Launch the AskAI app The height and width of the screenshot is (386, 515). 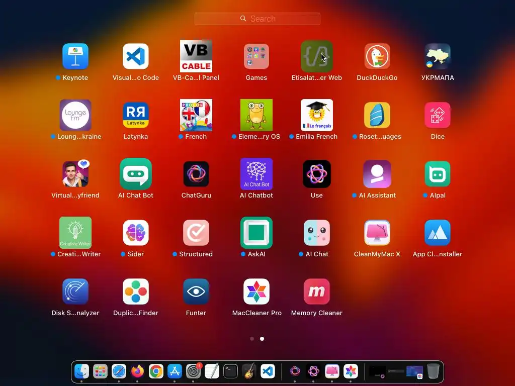pos(256,233)
